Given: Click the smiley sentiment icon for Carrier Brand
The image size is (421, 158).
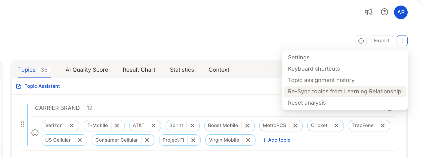Looking at the screenshot, I should coord(35,133).
